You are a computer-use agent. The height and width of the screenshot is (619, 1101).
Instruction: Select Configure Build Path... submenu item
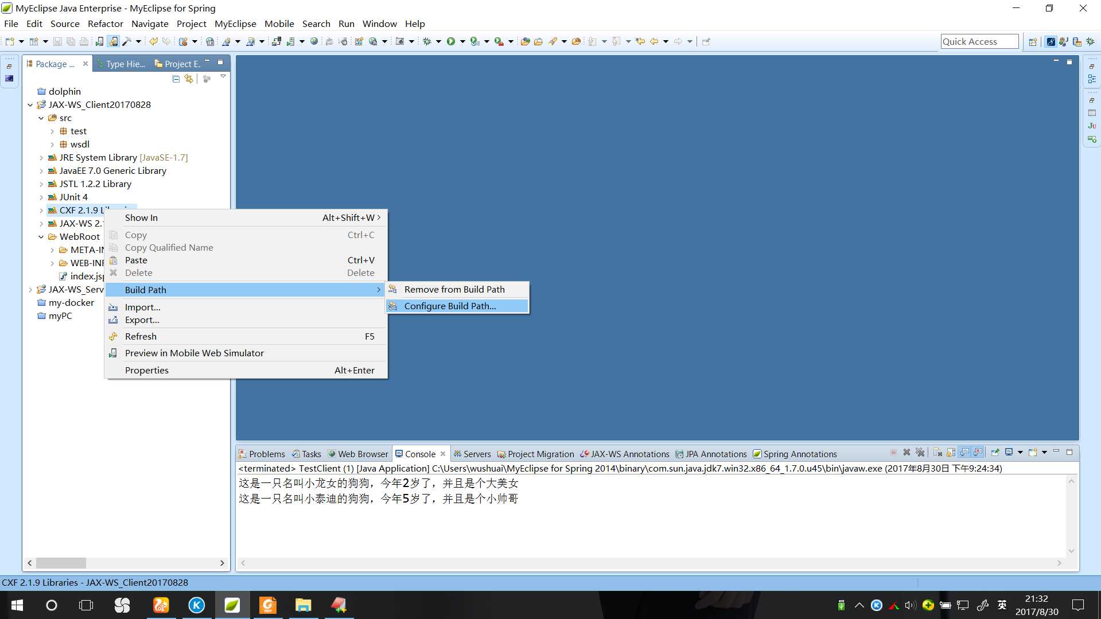(x=457, y=306)
